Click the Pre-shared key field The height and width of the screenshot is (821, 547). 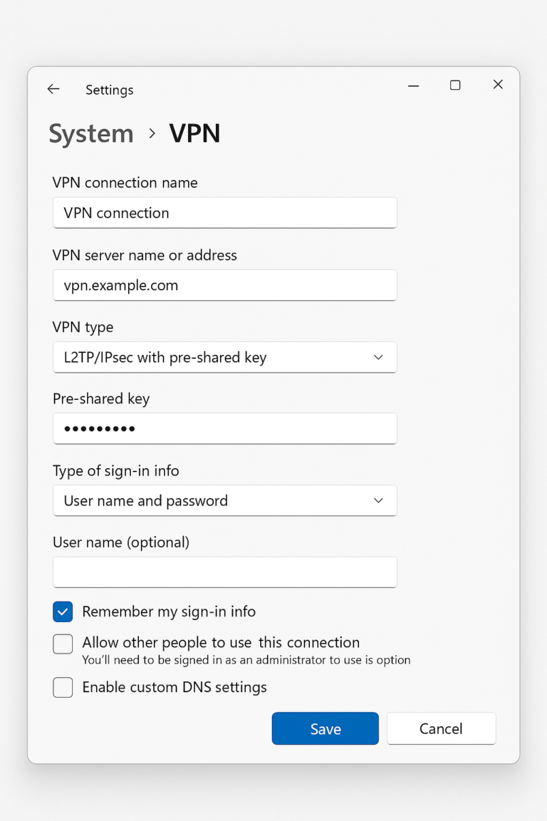click(x=225, y=428)
